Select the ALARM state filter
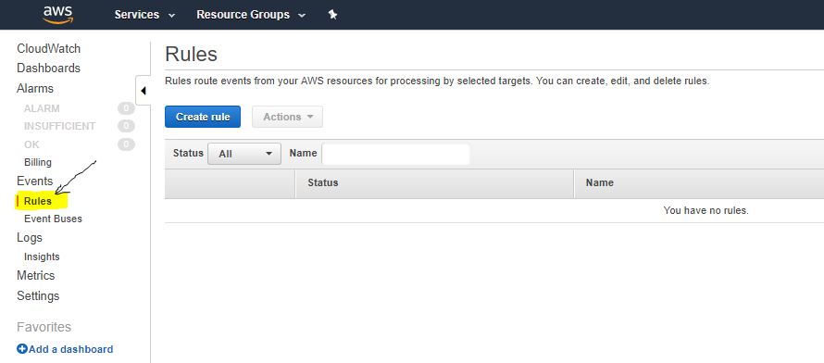The image size is (824, 363). pyautogui.click(x=42, y=108)
